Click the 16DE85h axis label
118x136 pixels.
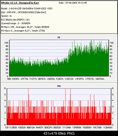coord(87,128)
